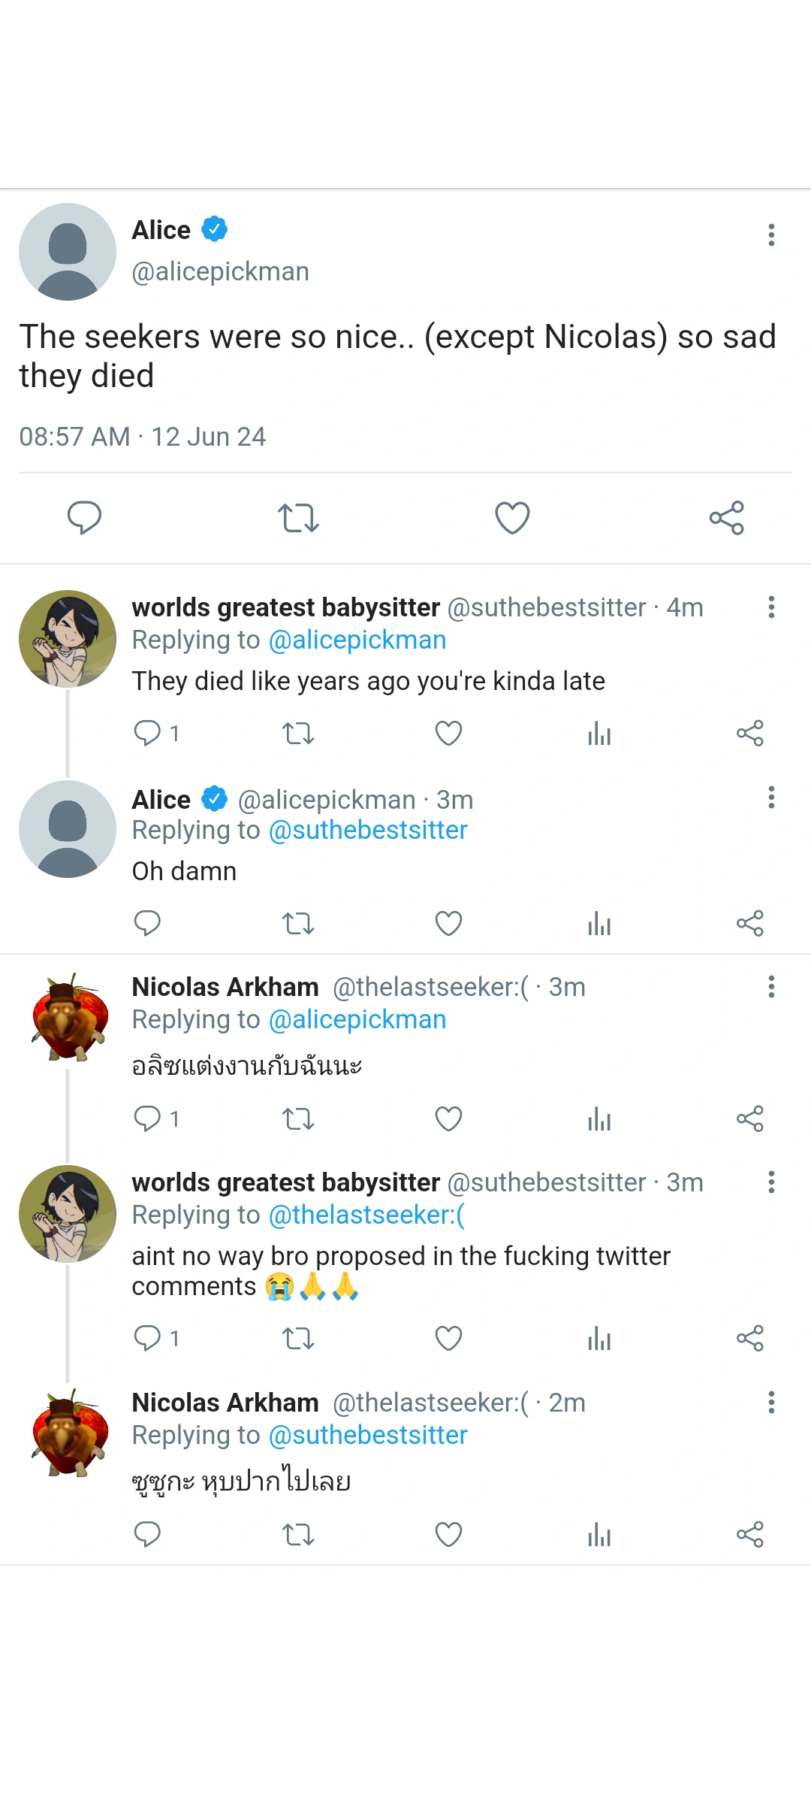The width and height of the screenshot is (811, 1804).
Task: Toggle retweet on Nicolas Arkham's first reply
Action: 298,1118
